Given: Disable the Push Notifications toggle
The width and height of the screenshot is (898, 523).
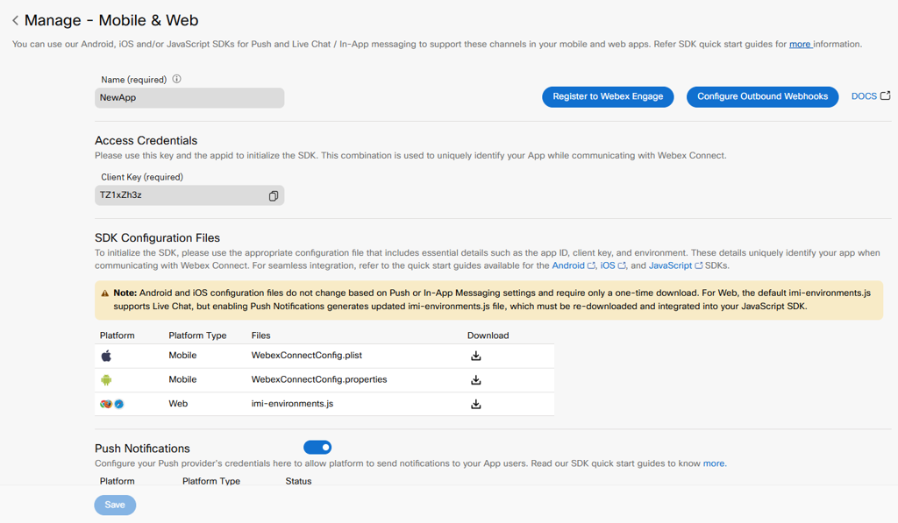Looking at the screenshot, I should point(317,448).
